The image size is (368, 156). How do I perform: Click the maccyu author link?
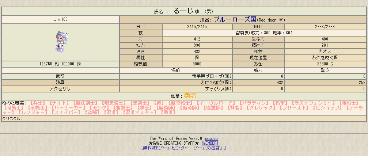click(x=211, y=138)
